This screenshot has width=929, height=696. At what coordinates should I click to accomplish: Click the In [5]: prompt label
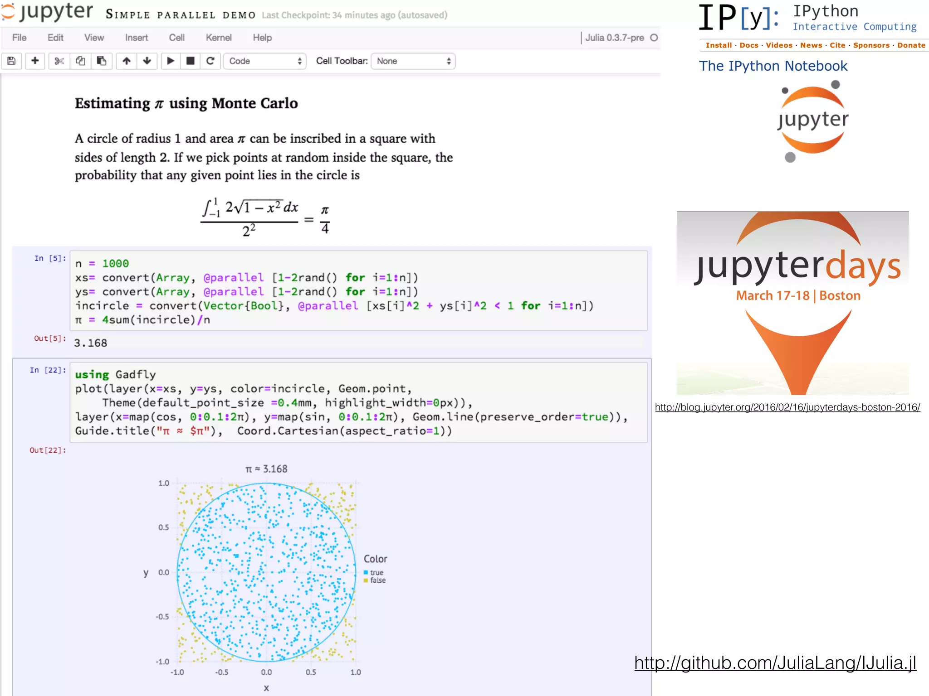tap(50, 258)
